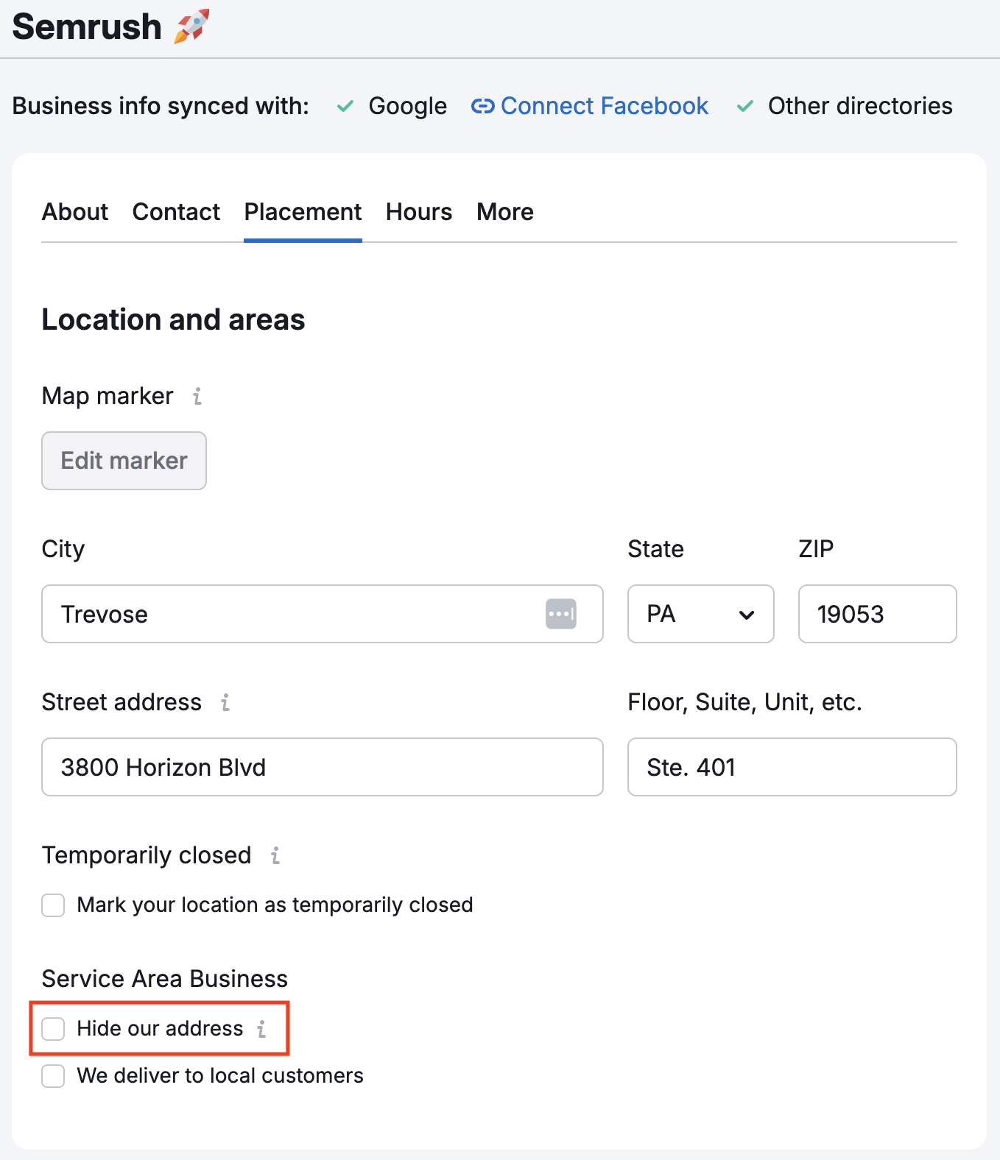Click the info icon beside Map marker
The image size is (1000, 1160).
coord(197,397)
